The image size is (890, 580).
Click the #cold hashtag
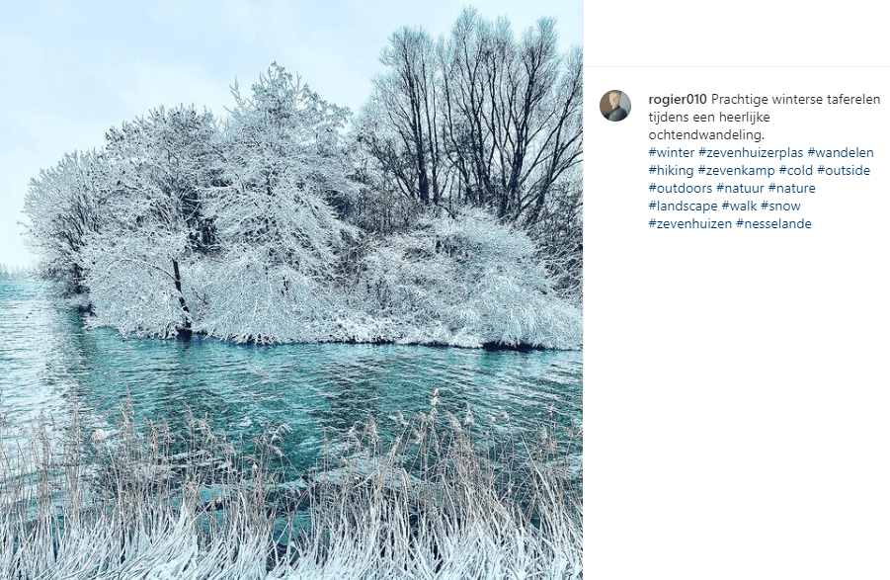(x=796, y=170)
